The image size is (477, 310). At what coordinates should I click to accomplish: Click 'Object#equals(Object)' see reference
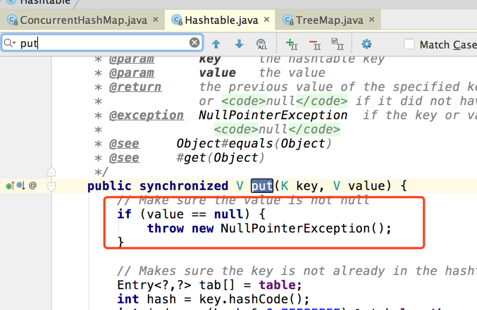(254, 143)
